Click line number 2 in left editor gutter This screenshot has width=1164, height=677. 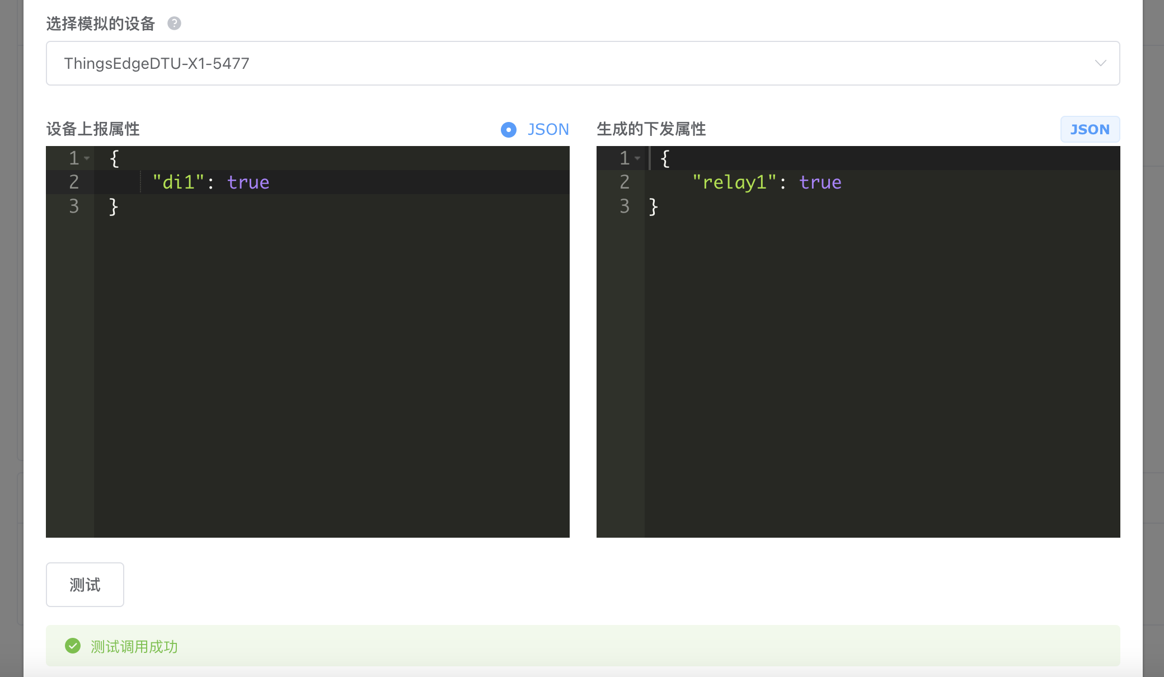coord(74,182)
